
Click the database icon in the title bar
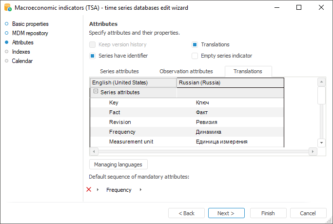pyautogui.click(x=7, y=8)
